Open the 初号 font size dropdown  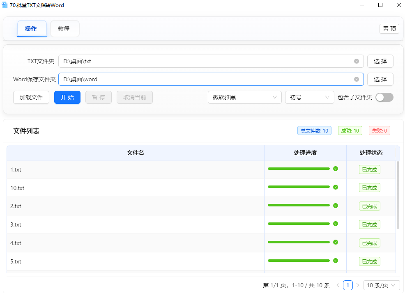coord(309,97)
